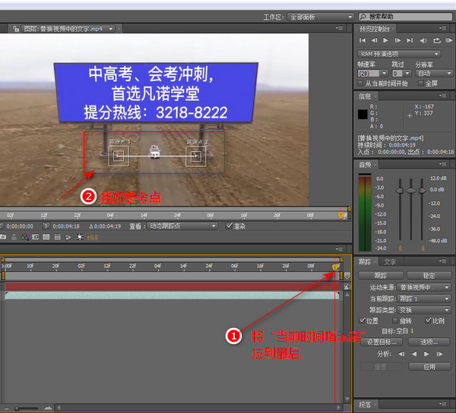The width and height of the screenshot is (456, 413).
Task: Analyze one frame forward in tracker
Action: (x=440, y=354)
